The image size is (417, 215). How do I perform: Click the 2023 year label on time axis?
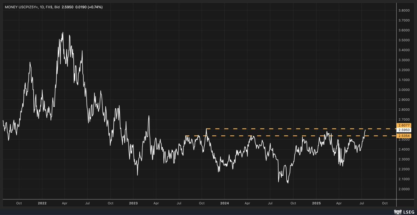(133, 203)
